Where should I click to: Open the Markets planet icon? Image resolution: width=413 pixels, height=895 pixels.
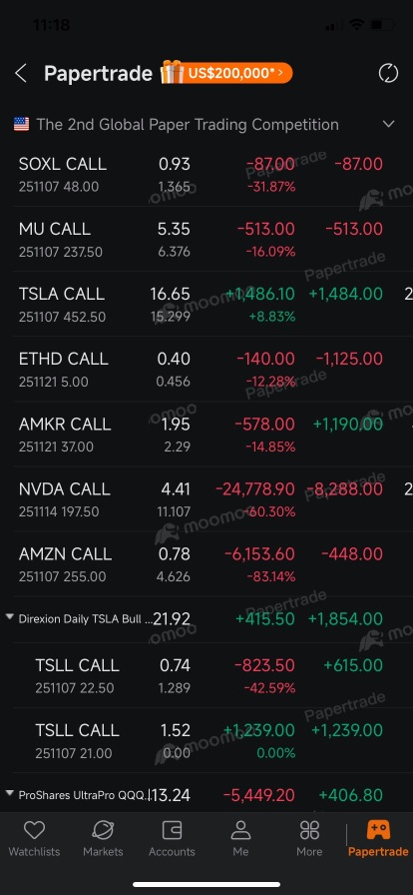(x=103, y=830)
